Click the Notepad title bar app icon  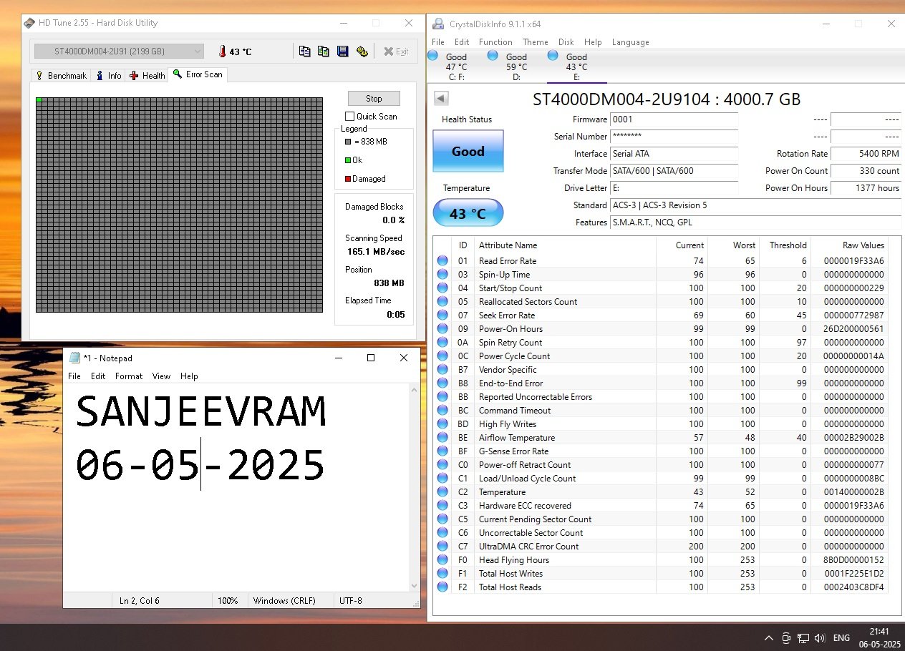point(74,358)
